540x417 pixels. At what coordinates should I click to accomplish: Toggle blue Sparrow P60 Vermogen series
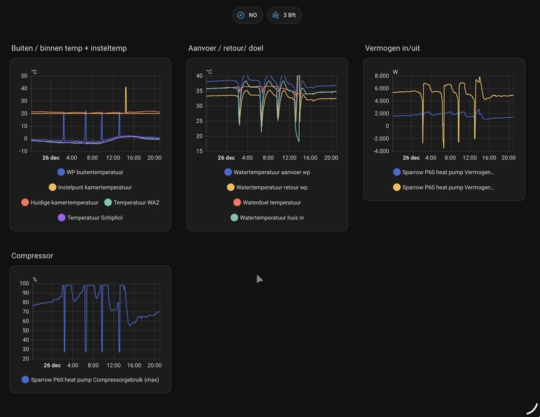[444, 172]
